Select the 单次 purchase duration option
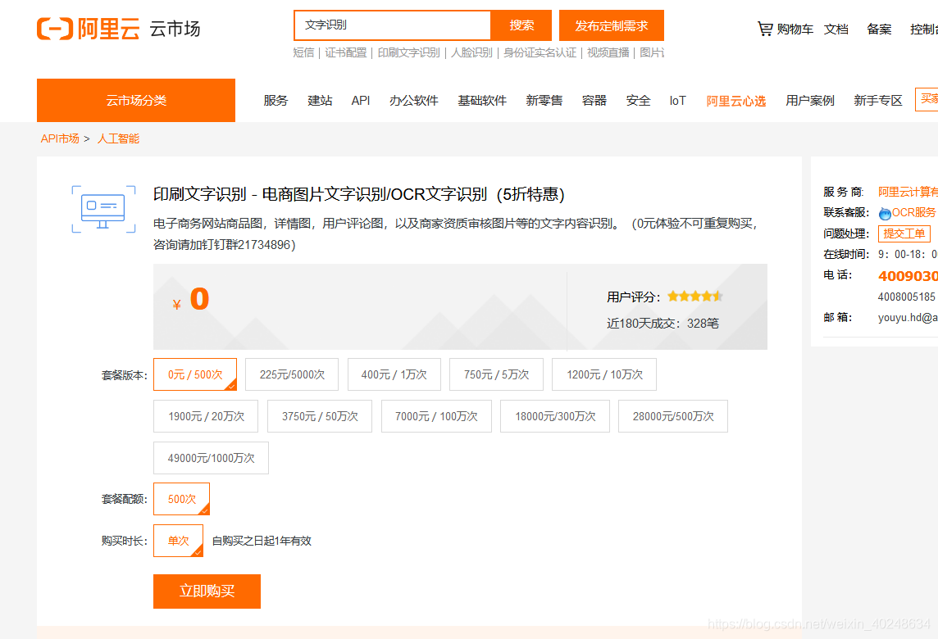The width and height of the screenshot is (938, 639). 178,541
